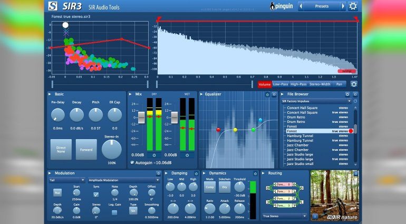The width and height of the screenshot is (406, 224).
Task: Switch to the Low-Pass envelope tab
Action: pos(280,84)
